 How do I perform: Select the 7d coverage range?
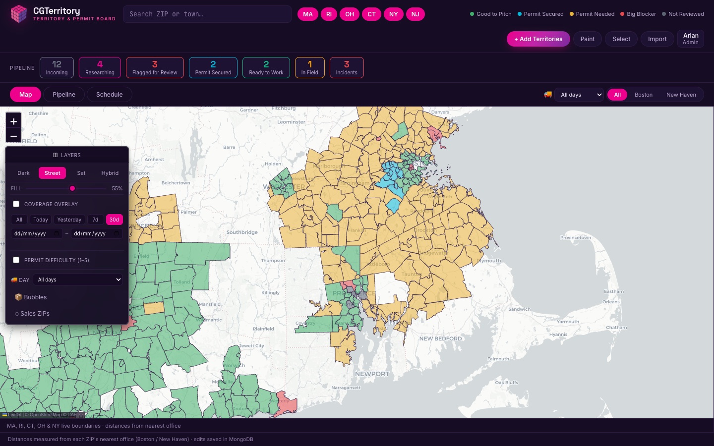pyautogui.click(x=95, y=220)
